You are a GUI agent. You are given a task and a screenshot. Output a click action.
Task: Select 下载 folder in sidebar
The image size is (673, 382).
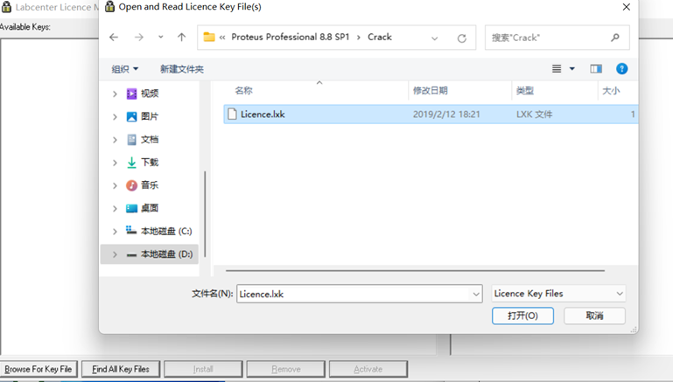click(150, 163)
